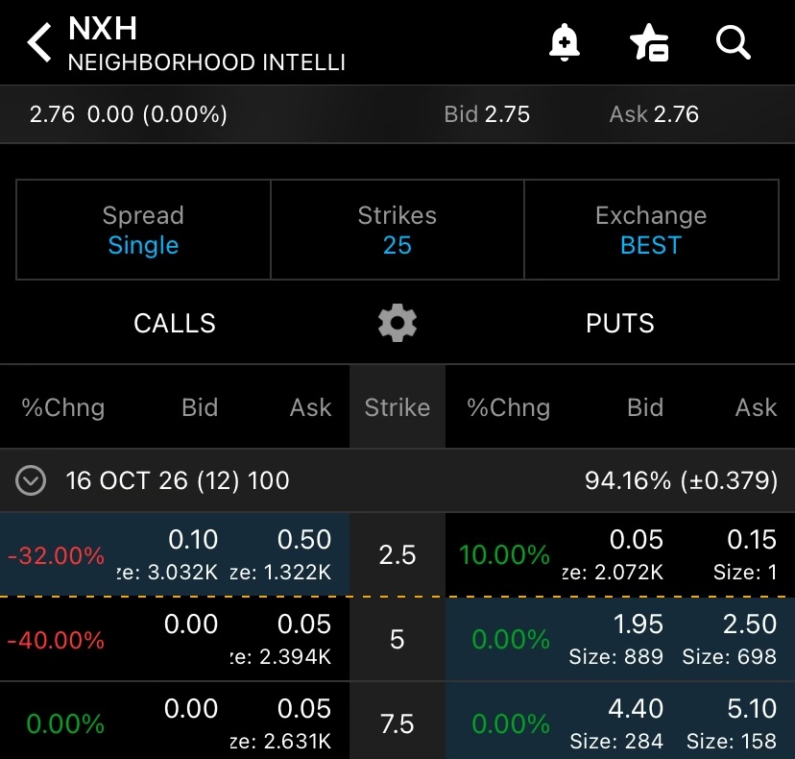The height and width of the screenshot is (759, 795).
Task: Select the put bid 1.95
Action: point(616,639)
